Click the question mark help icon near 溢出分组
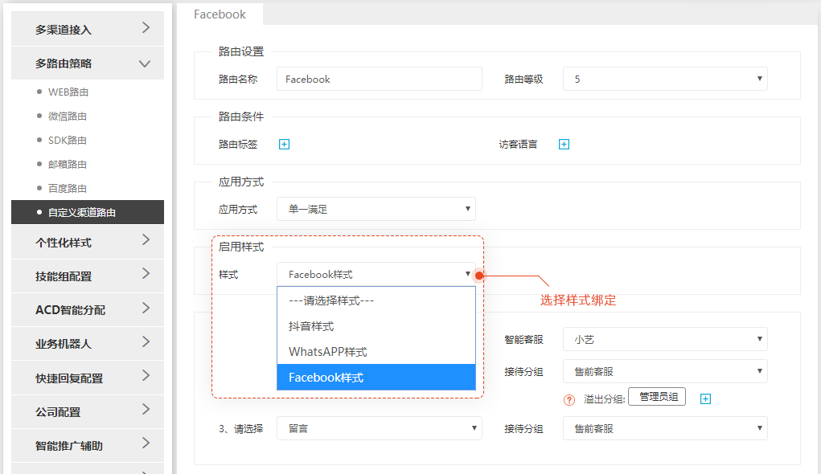This screenshot has width=821, height=474. click(x=569, y=400)
